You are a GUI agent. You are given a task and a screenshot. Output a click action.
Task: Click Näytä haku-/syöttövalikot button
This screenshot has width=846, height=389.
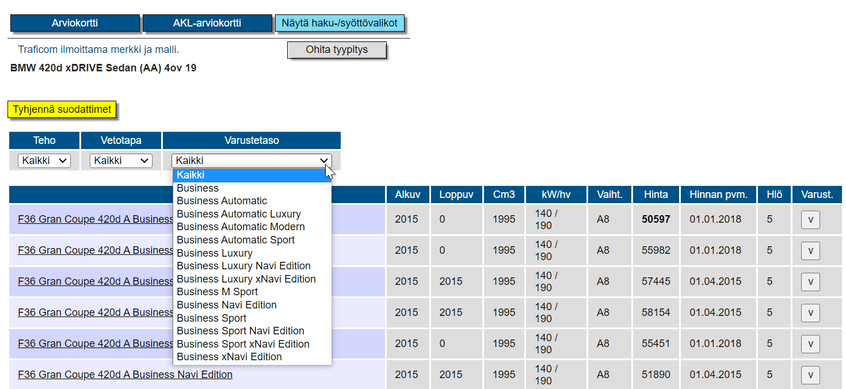tap(340, 23)
